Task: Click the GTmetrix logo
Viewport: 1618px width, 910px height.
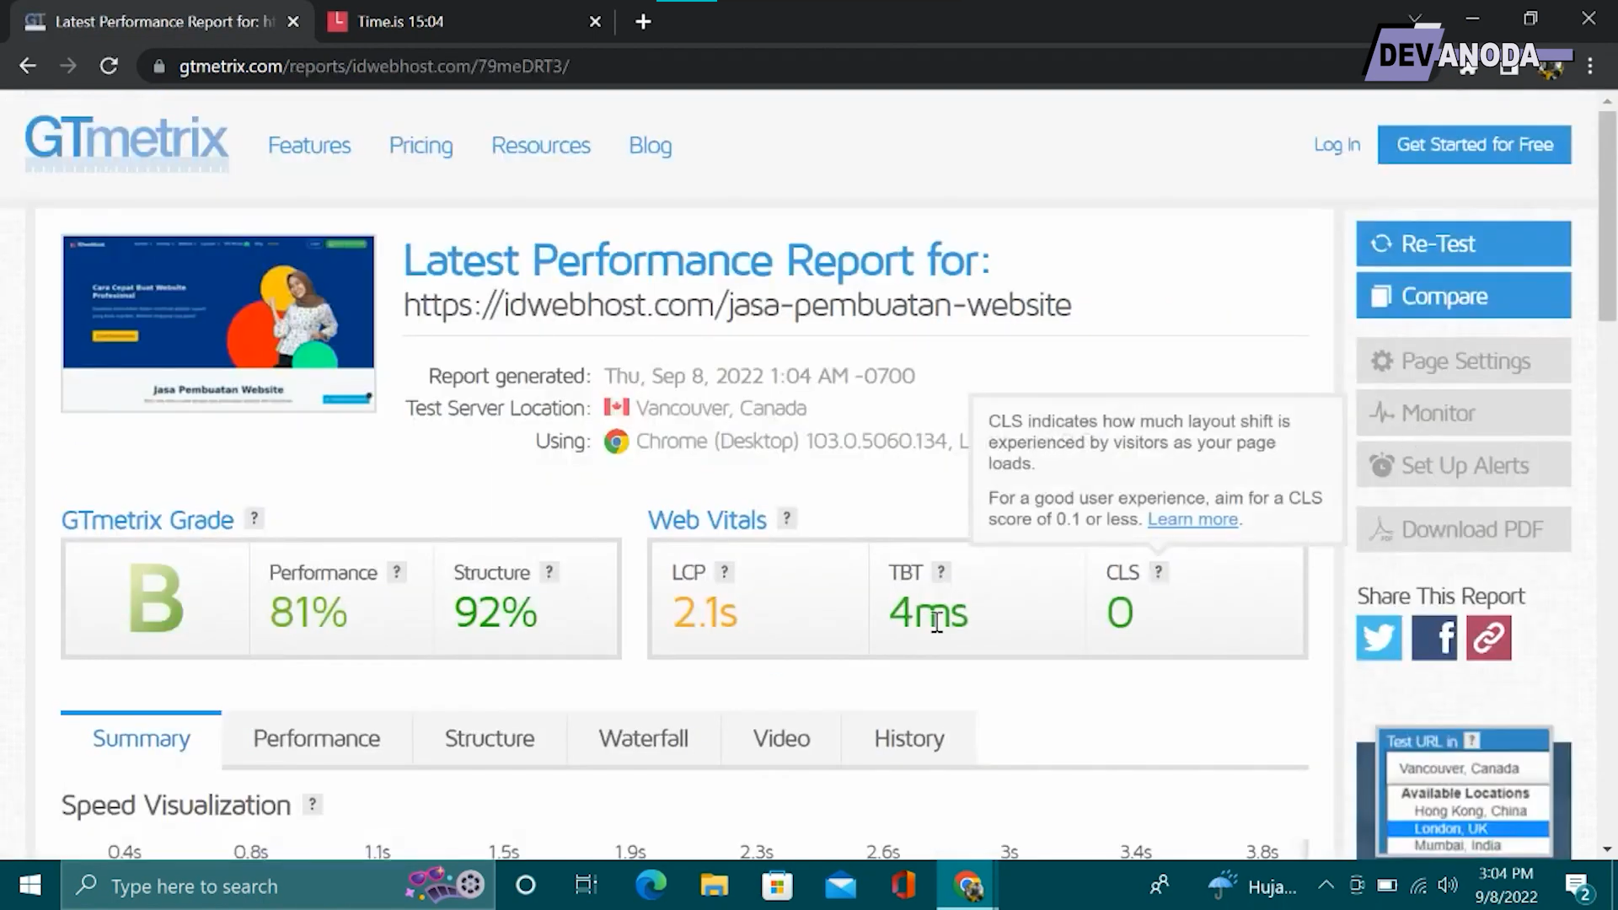Action: point(126,143)
